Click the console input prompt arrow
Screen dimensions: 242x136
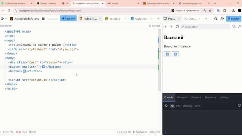pos(166,132)
